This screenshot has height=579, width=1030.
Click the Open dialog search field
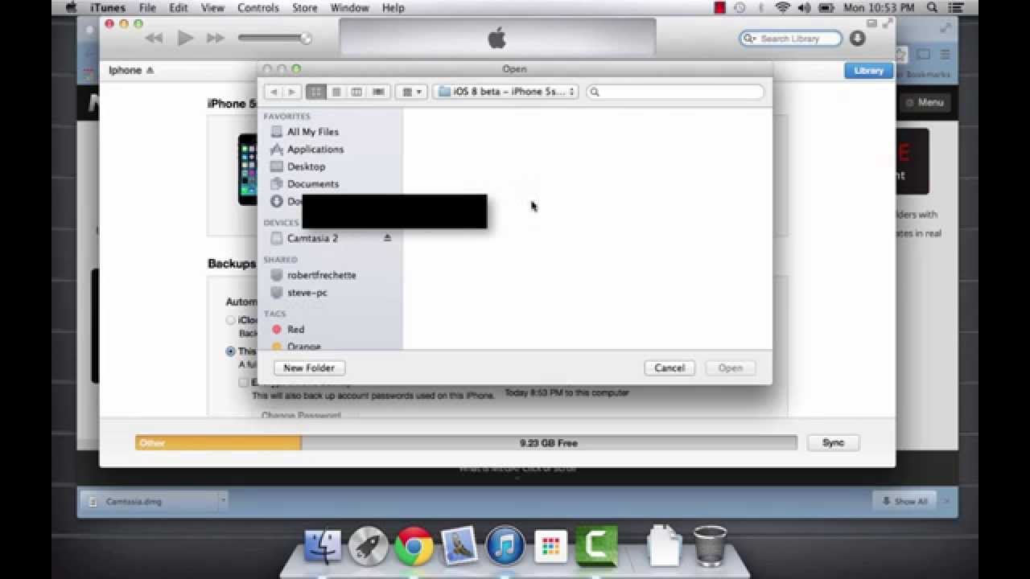tap(675, 92)
